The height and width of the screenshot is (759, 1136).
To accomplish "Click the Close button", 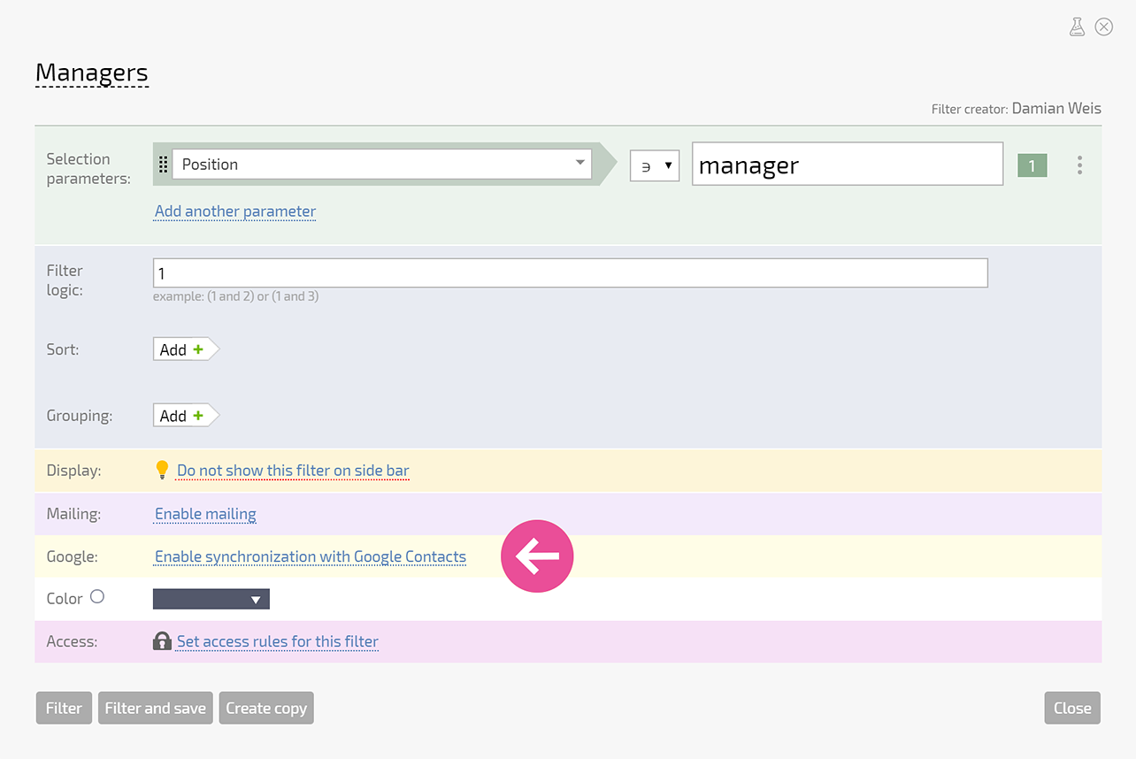I will [x=1072, y=708].
